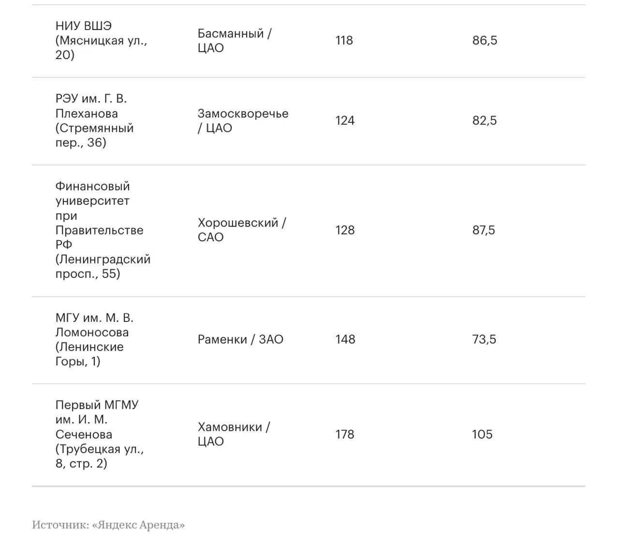Select value 118 in the НИУ ВШЭ row
The image size is (619, 551).
point(344,41)
